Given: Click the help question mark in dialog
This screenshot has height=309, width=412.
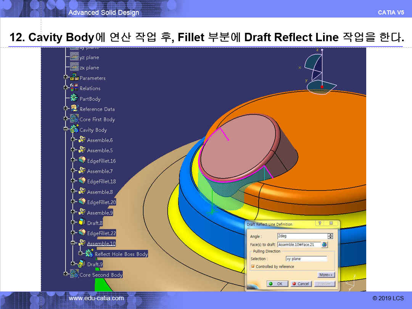Looking at the screenshot, I should [320, 224].
